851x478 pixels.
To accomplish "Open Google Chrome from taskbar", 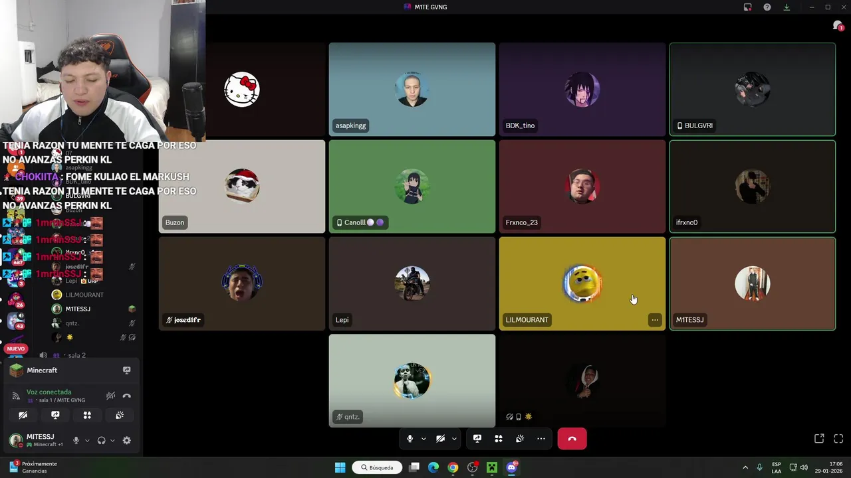I will [x=453, y=467].
